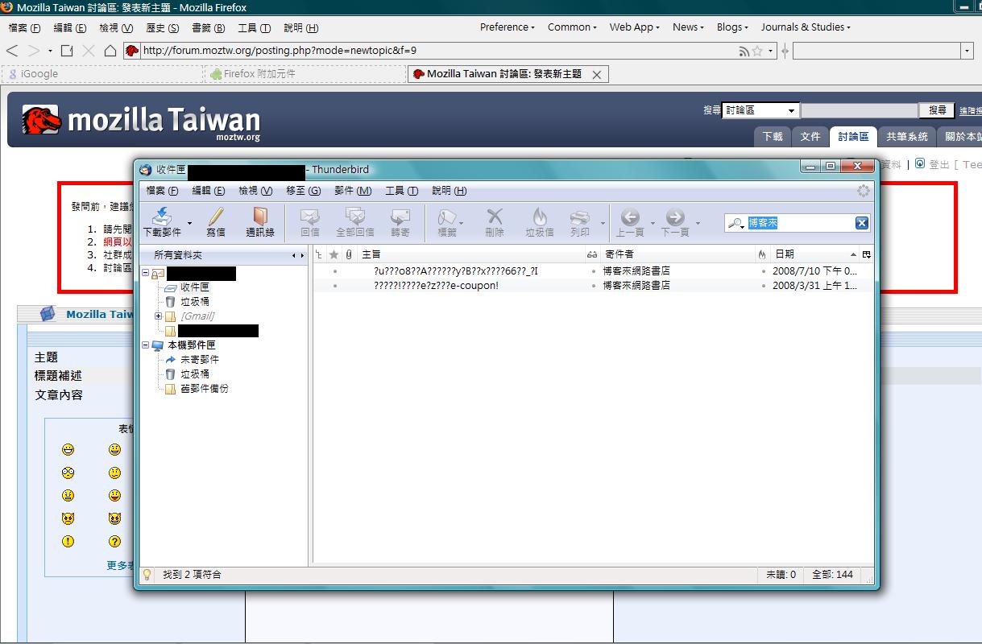The height and width of the screenshot is (644, 982).
Task: Open Thunderbird's 說明 (Help) menu
Action: 449,191
